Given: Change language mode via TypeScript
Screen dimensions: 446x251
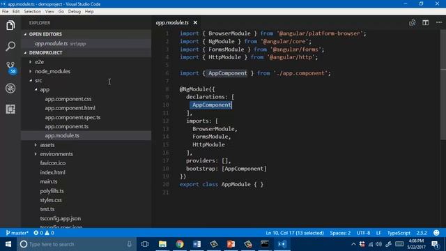Looking at the screenshot, I should click(399, 233).
